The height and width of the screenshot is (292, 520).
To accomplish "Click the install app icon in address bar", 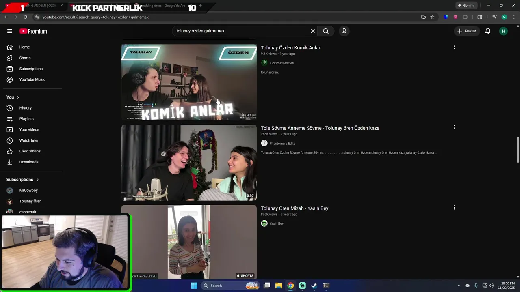I will point(423,17).
